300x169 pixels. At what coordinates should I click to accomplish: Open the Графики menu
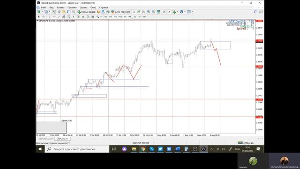(x=72, y=8)
